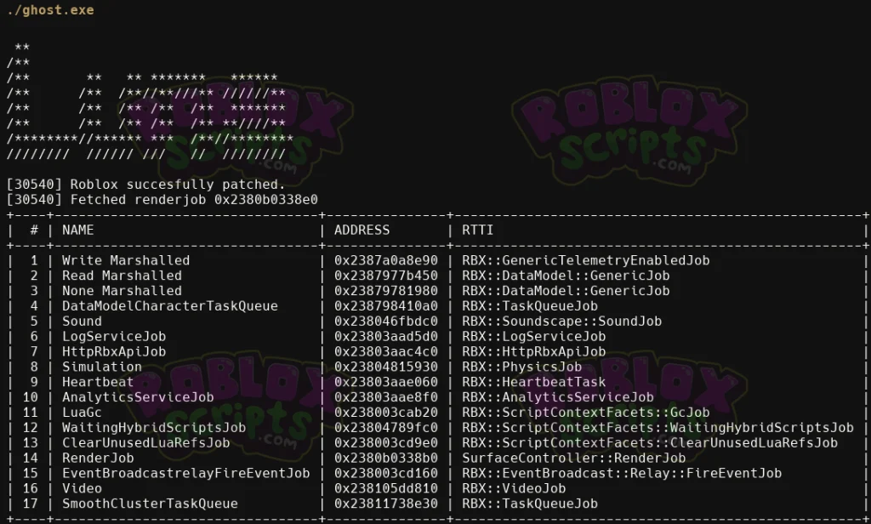The image size is (871, 524).
Task: Click the 'Video' job name
Action: pos(82,488)
